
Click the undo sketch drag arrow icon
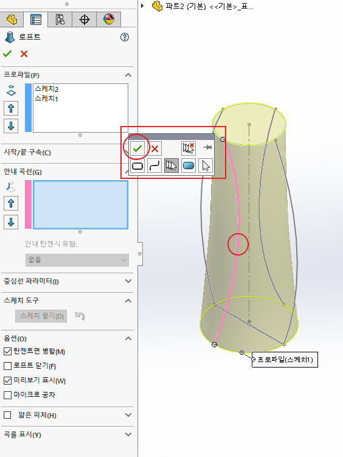click(80, 316)
